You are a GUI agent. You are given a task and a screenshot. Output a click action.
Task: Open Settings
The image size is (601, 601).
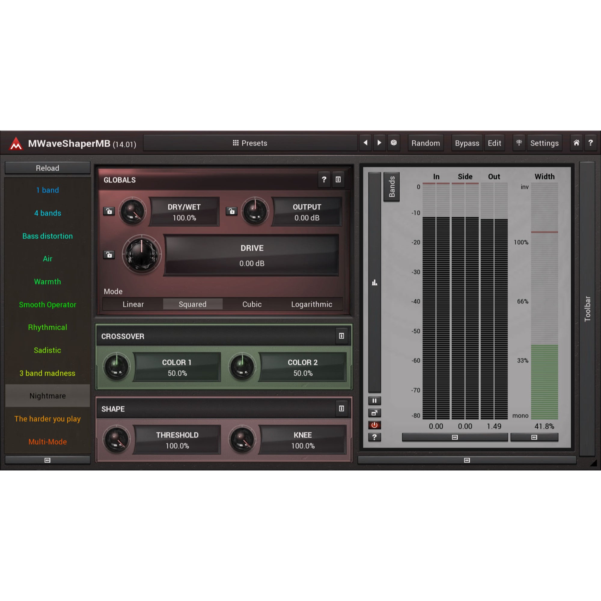(545, 143)
